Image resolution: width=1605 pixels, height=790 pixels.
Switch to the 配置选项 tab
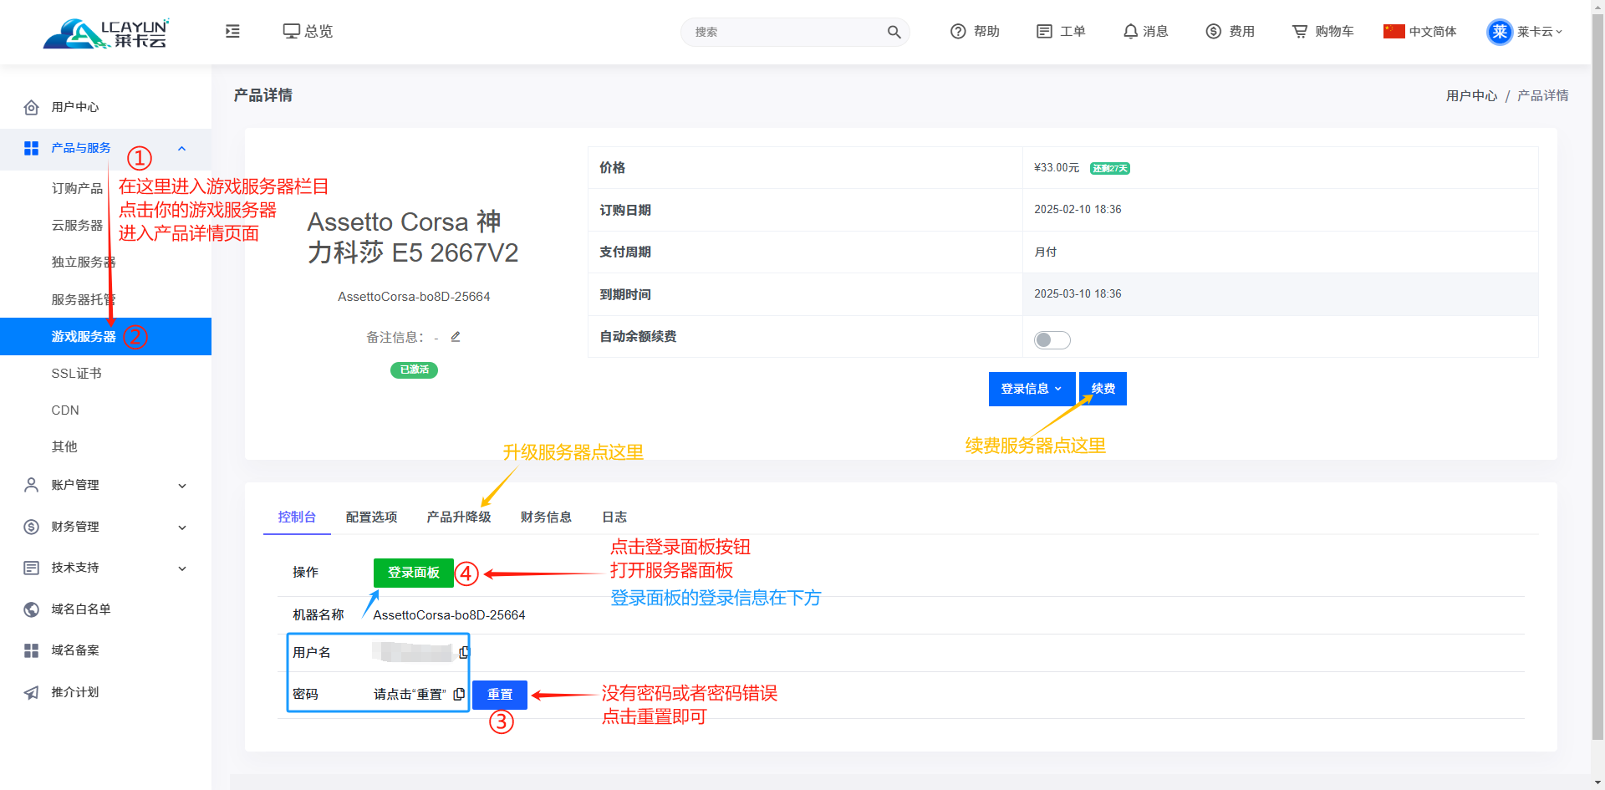click(x=371, y=517)
